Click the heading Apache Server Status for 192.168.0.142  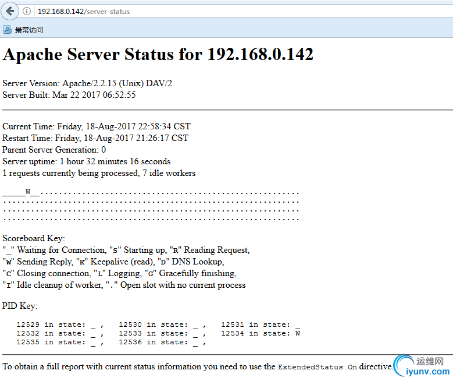(x=158, y=54)
